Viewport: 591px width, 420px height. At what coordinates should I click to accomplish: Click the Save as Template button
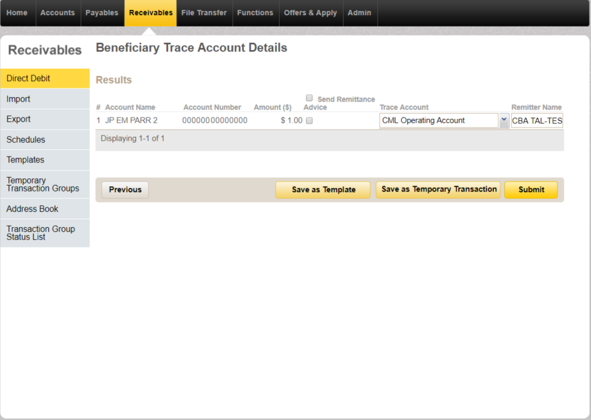click(323, 190)
